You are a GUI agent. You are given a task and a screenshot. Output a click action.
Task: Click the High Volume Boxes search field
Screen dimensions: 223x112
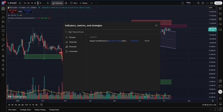point(112,32)
